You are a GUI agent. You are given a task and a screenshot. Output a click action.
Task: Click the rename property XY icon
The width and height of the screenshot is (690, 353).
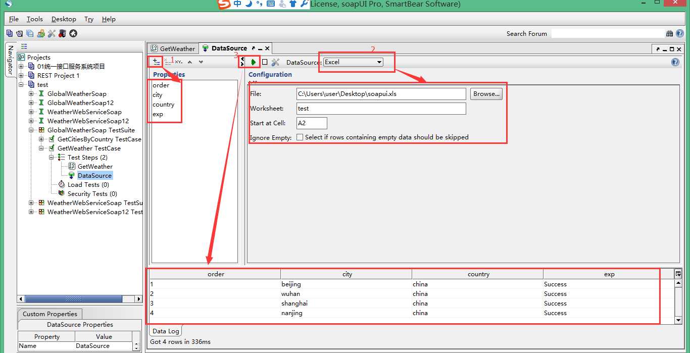[179, 62]
